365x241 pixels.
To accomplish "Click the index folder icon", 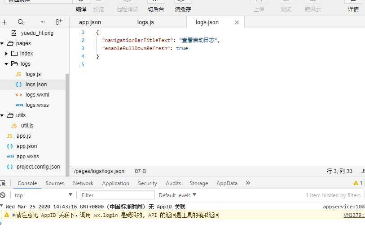I will (14, 54).
